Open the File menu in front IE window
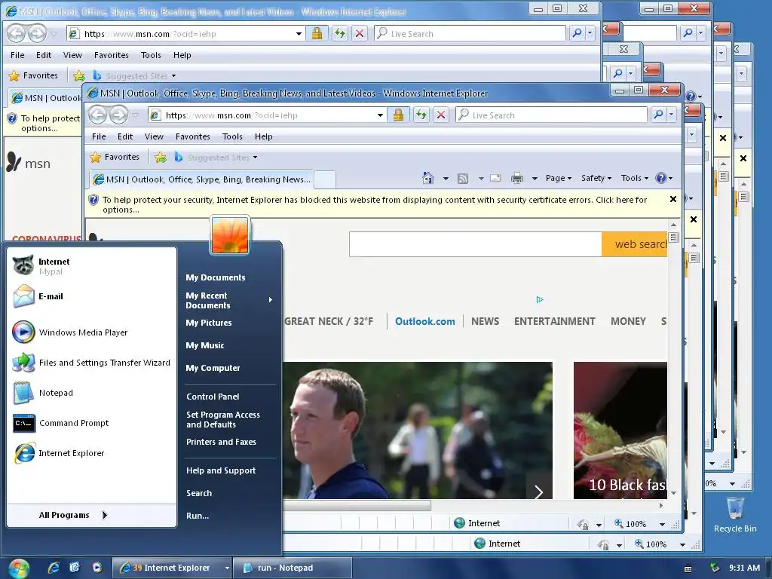The image size is (772, 579). (x=99, y=136)
